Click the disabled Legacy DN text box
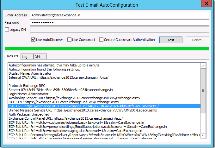This screenshot has height=148, width=215. pos(120,30)
